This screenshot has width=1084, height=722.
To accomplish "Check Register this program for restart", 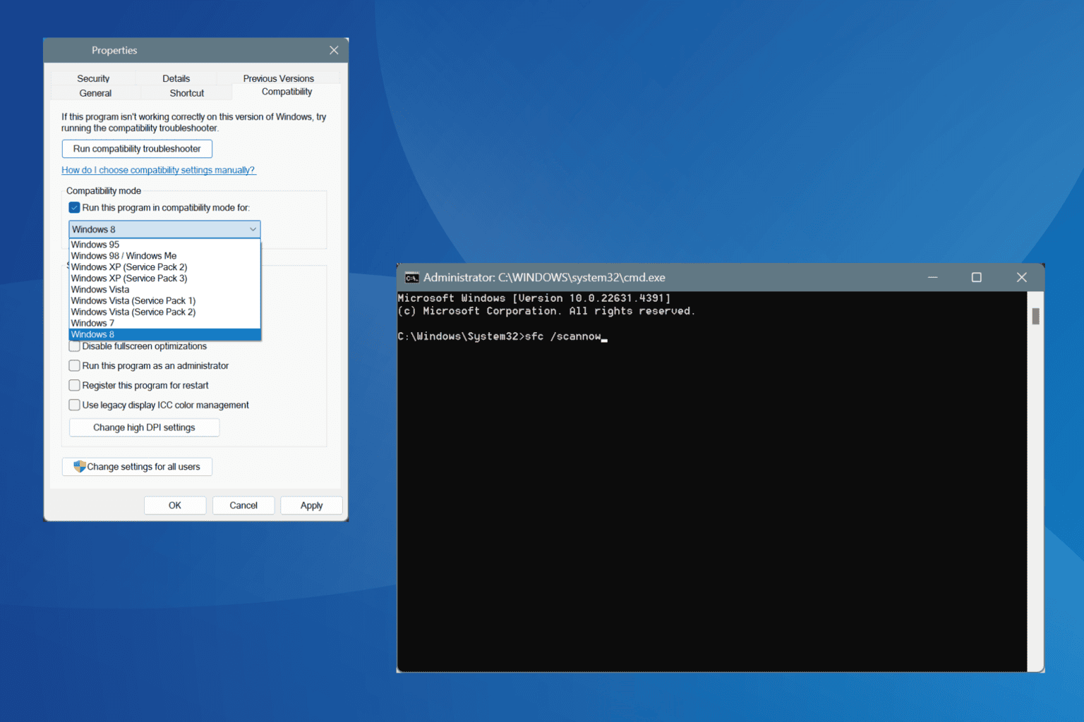I will tap(74, 386).
